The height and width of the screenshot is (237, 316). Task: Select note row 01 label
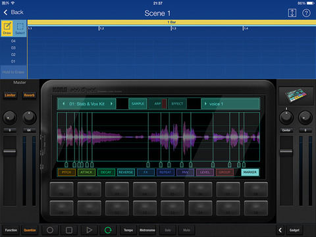tap(13, 61)
